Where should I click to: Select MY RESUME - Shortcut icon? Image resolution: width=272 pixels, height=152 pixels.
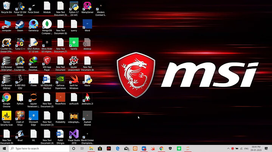pos(47,82)
